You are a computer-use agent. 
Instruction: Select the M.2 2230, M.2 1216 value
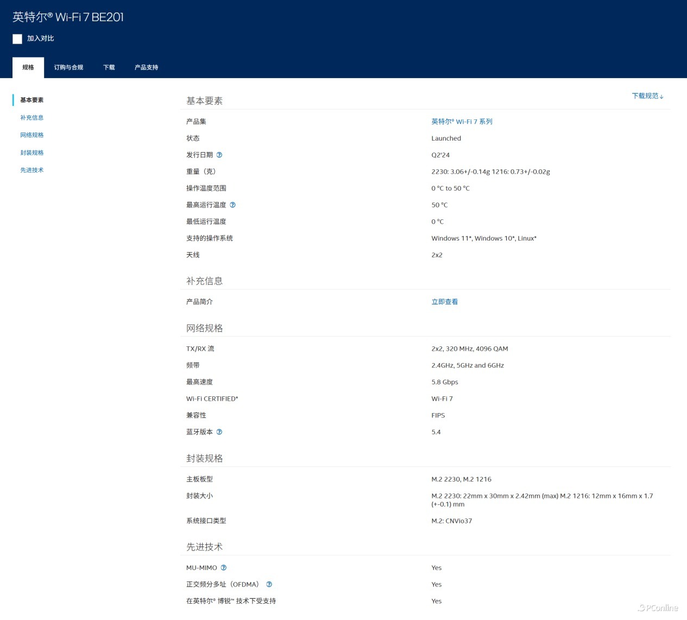pos(462,479)
